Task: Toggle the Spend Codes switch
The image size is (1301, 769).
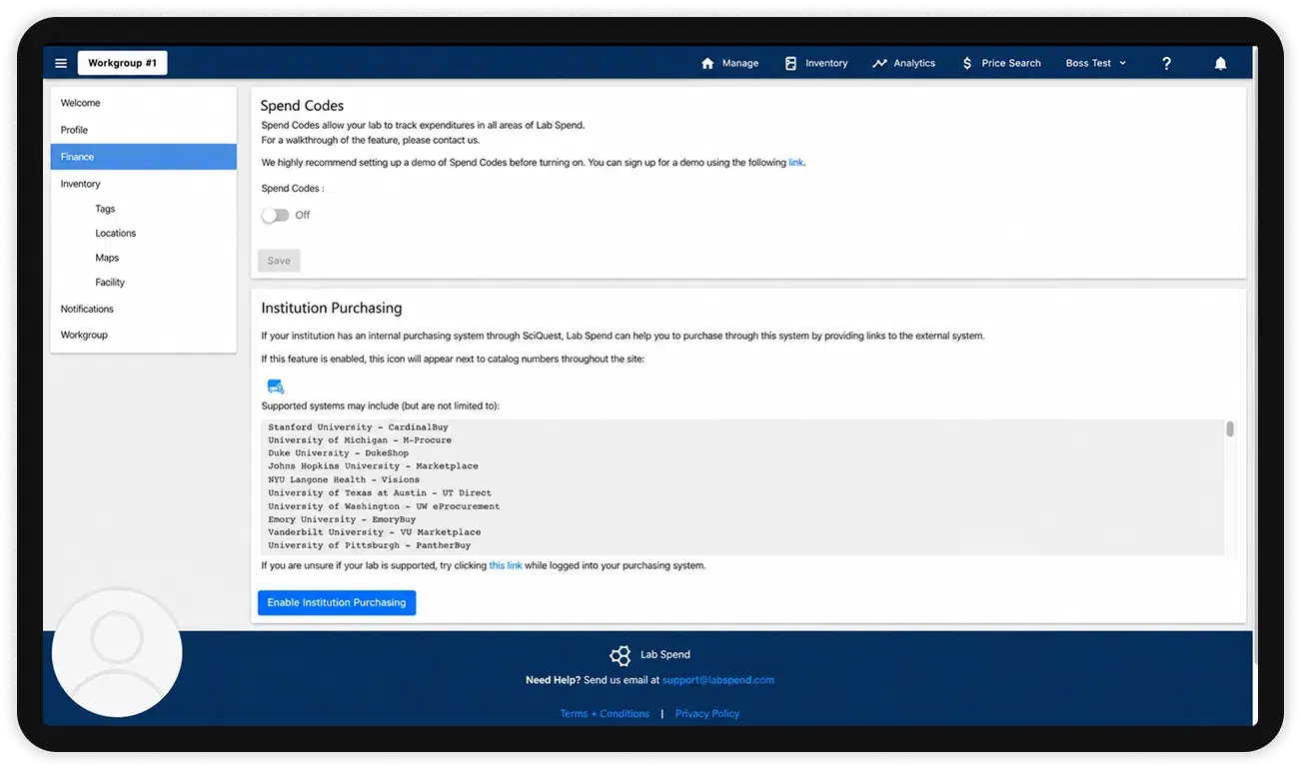Action: 275,215
